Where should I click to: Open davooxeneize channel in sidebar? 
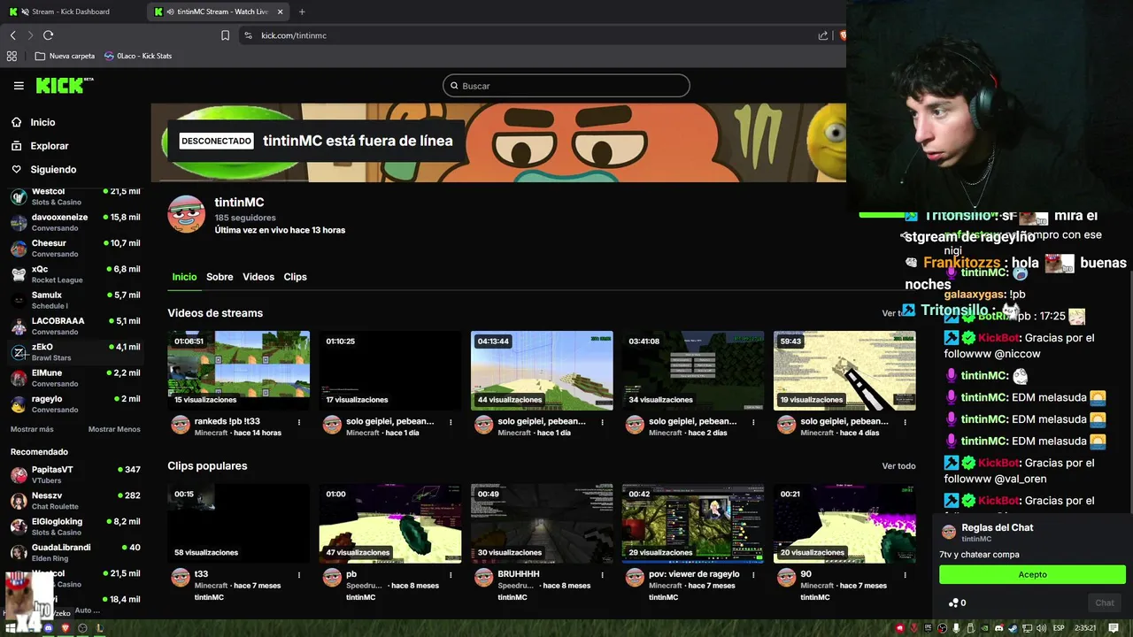click(74, 222)
